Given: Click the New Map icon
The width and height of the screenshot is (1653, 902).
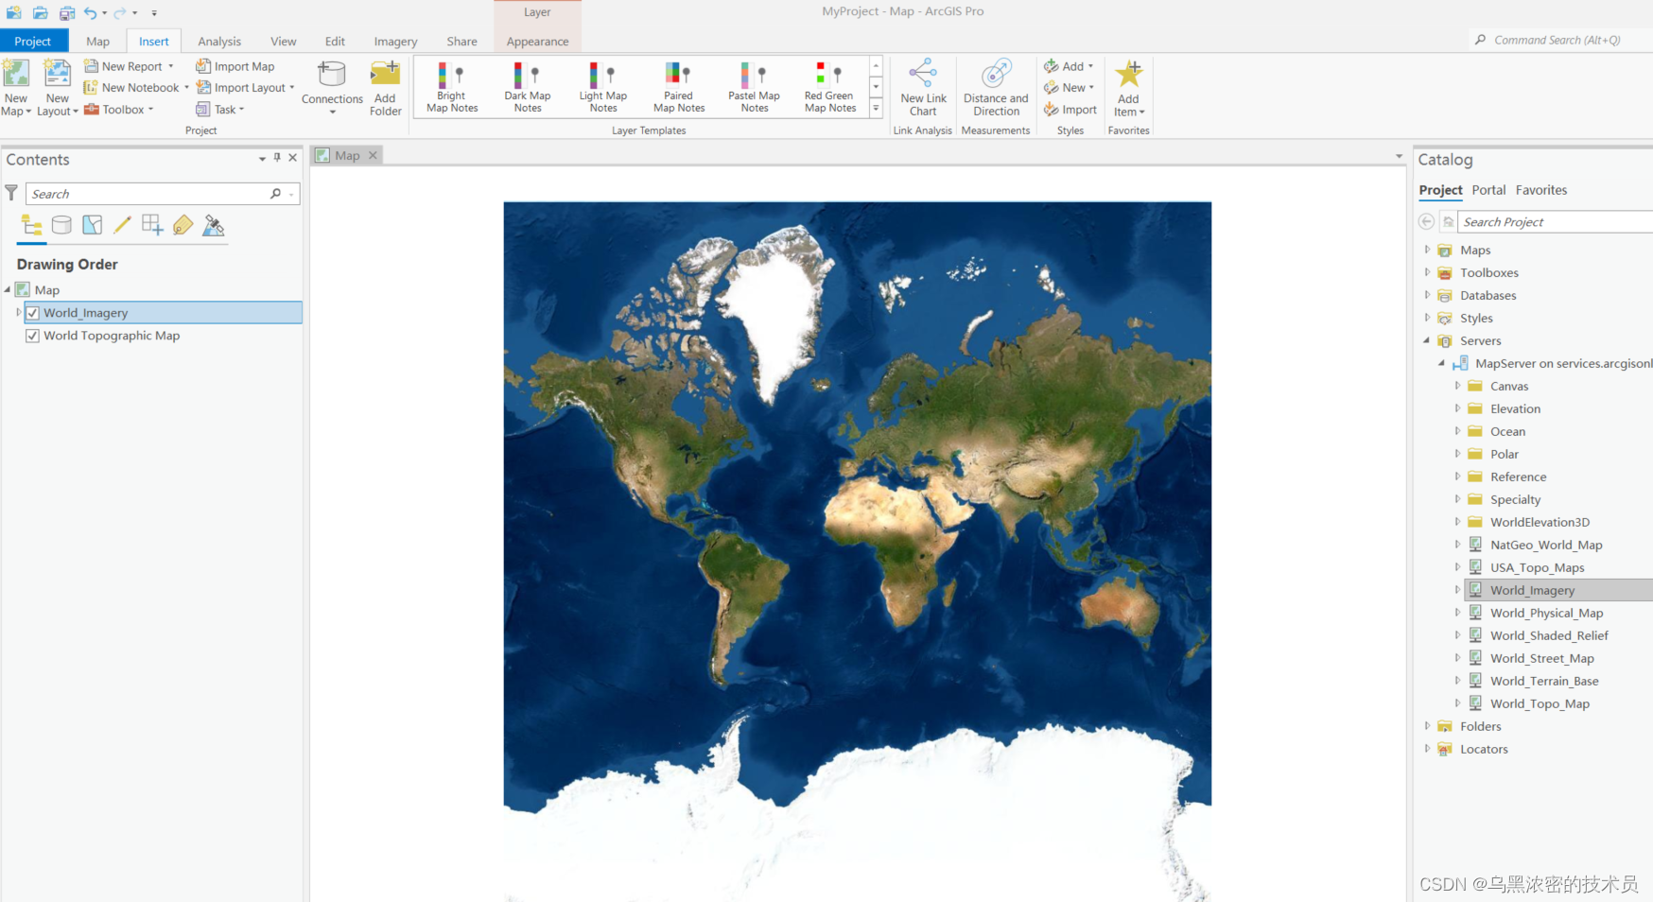Looking at the screenshot, I should tap(16, 74).
